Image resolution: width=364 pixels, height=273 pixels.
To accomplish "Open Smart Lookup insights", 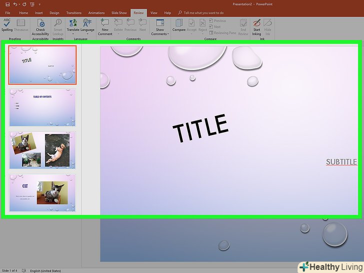I will 58,27.
